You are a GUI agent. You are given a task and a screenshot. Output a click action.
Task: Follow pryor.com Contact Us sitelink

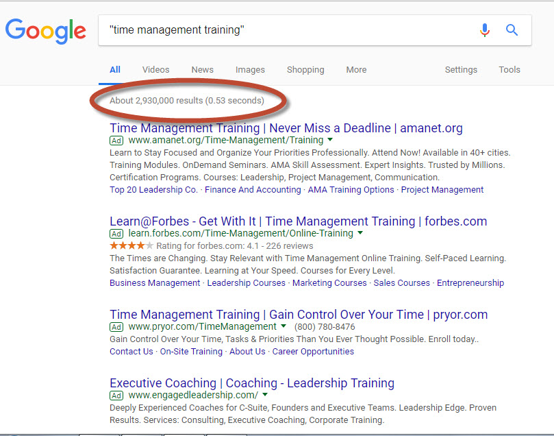[131, 352]
